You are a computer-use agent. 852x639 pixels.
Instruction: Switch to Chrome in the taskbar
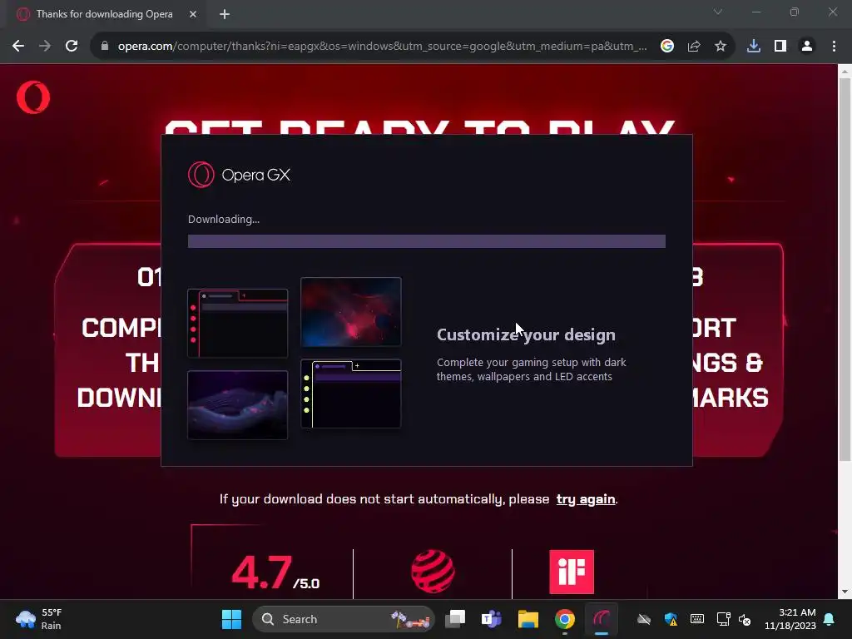click(x=565, y=619)
